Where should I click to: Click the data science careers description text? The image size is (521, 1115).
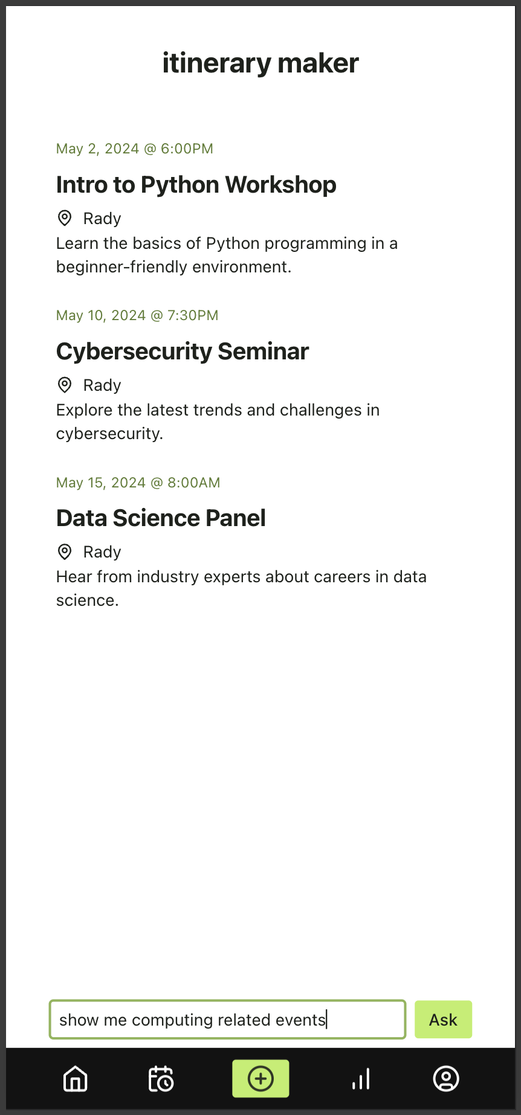click(241, 588)
